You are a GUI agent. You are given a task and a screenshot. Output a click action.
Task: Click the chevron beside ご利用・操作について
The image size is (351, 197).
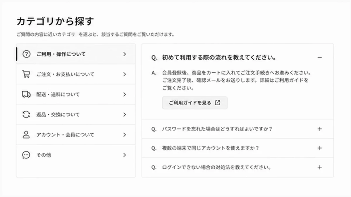click(125, 54)
